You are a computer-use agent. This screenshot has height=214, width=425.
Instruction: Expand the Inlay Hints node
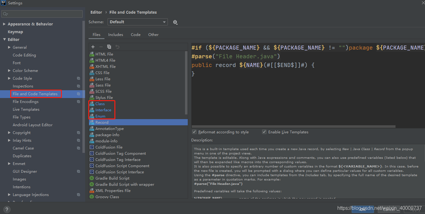tap(9, 140)
